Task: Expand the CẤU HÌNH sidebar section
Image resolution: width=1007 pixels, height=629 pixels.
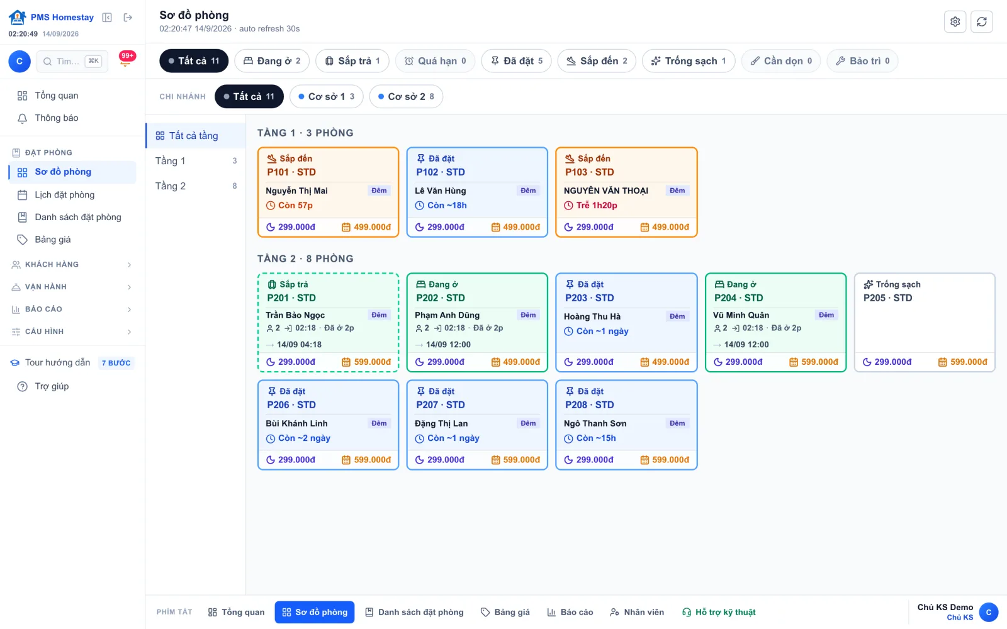Action: pos(72,331)
